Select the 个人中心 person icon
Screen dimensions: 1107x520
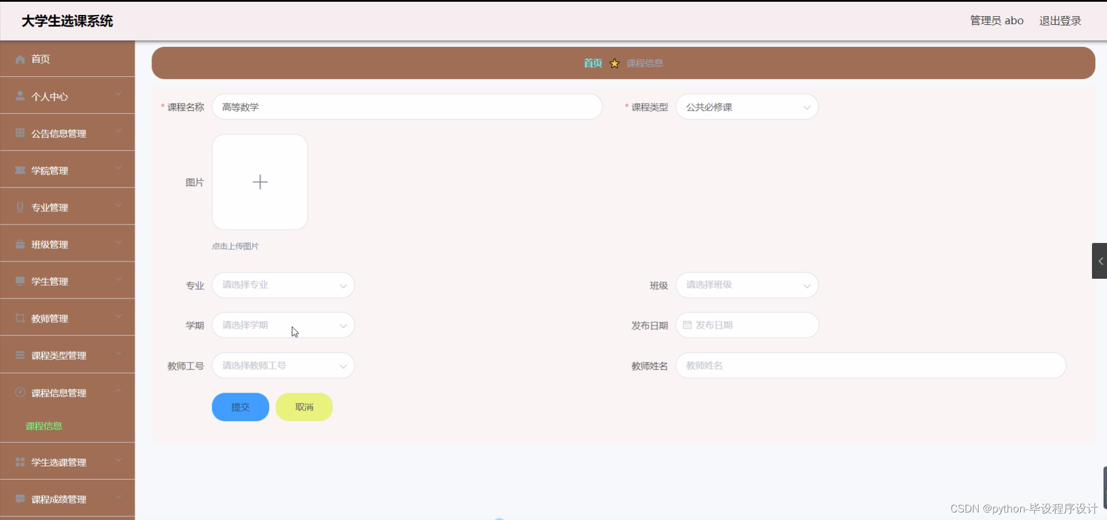tap(19, 96)
